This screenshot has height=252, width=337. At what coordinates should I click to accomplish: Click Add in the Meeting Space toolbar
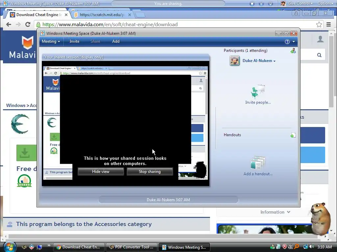coord(116,41)
